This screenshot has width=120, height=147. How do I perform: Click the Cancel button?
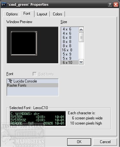(x=105, y=142)
